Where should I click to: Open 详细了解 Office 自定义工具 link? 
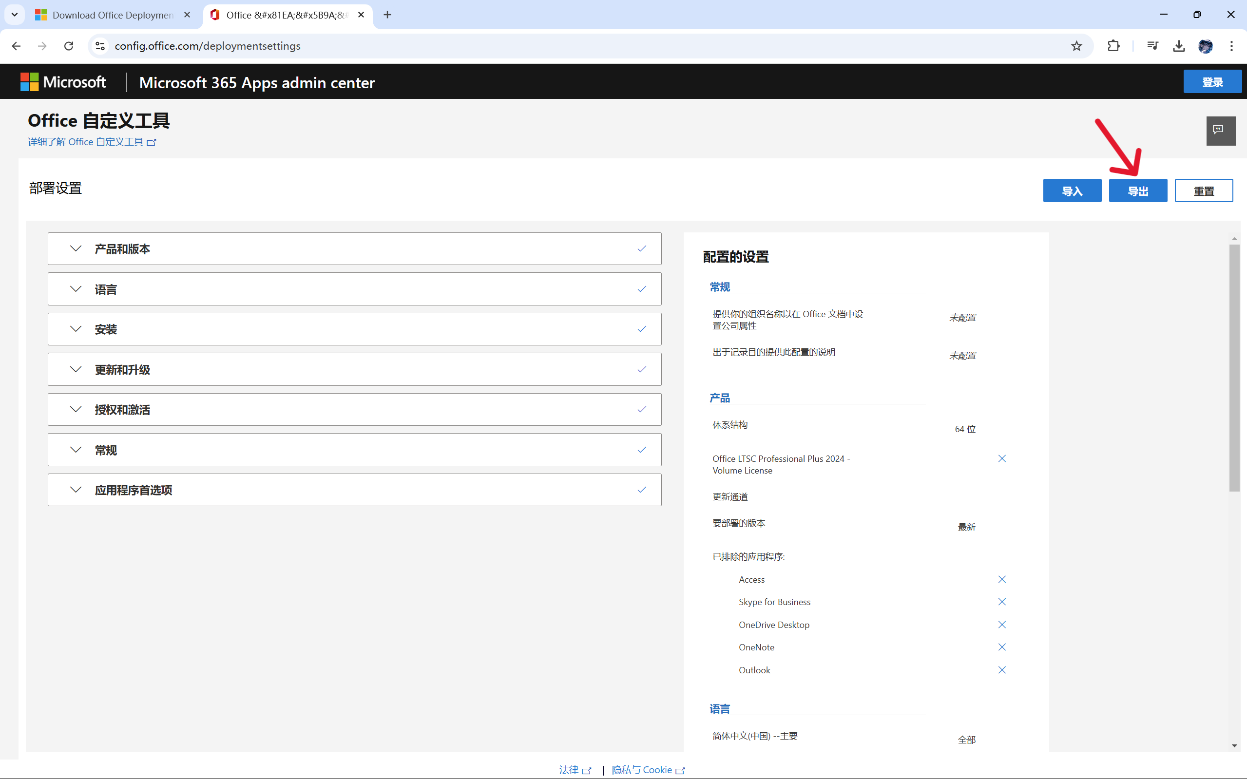pos(92,142)
